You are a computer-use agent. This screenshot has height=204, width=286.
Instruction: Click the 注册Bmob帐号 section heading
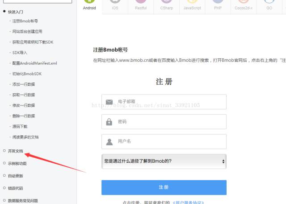point(110,50)
